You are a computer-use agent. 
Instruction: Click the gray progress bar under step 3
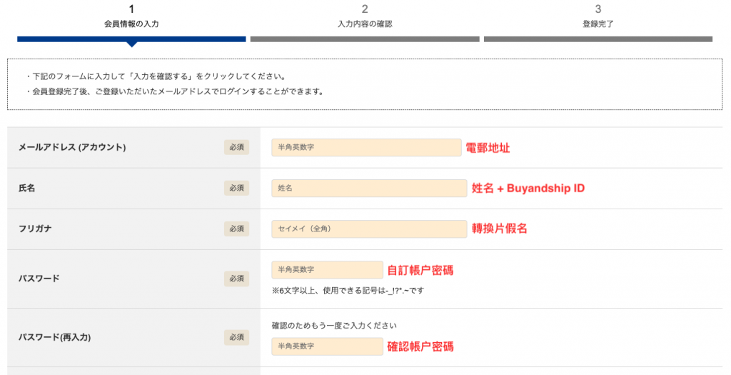pyautogui.click(x=598, y=39)
